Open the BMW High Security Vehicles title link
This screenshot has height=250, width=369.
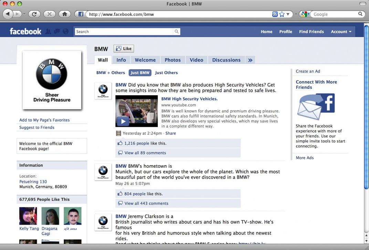[x=189, y=99]
